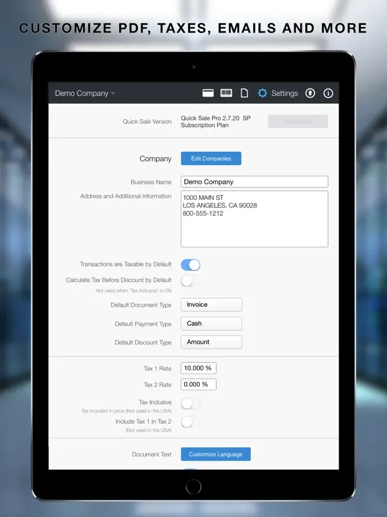Open the info circle icon
This screenshot has height=517, width=387.
pyautogui.click(x=328, y=93)
